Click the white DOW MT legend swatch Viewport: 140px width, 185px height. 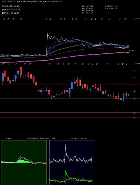pos(3,10)
